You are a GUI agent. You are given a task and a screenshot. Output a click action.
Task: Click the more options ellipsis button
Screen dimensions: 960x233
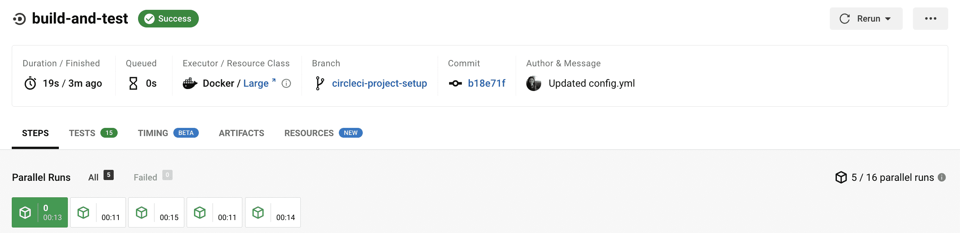pos(930,18)
